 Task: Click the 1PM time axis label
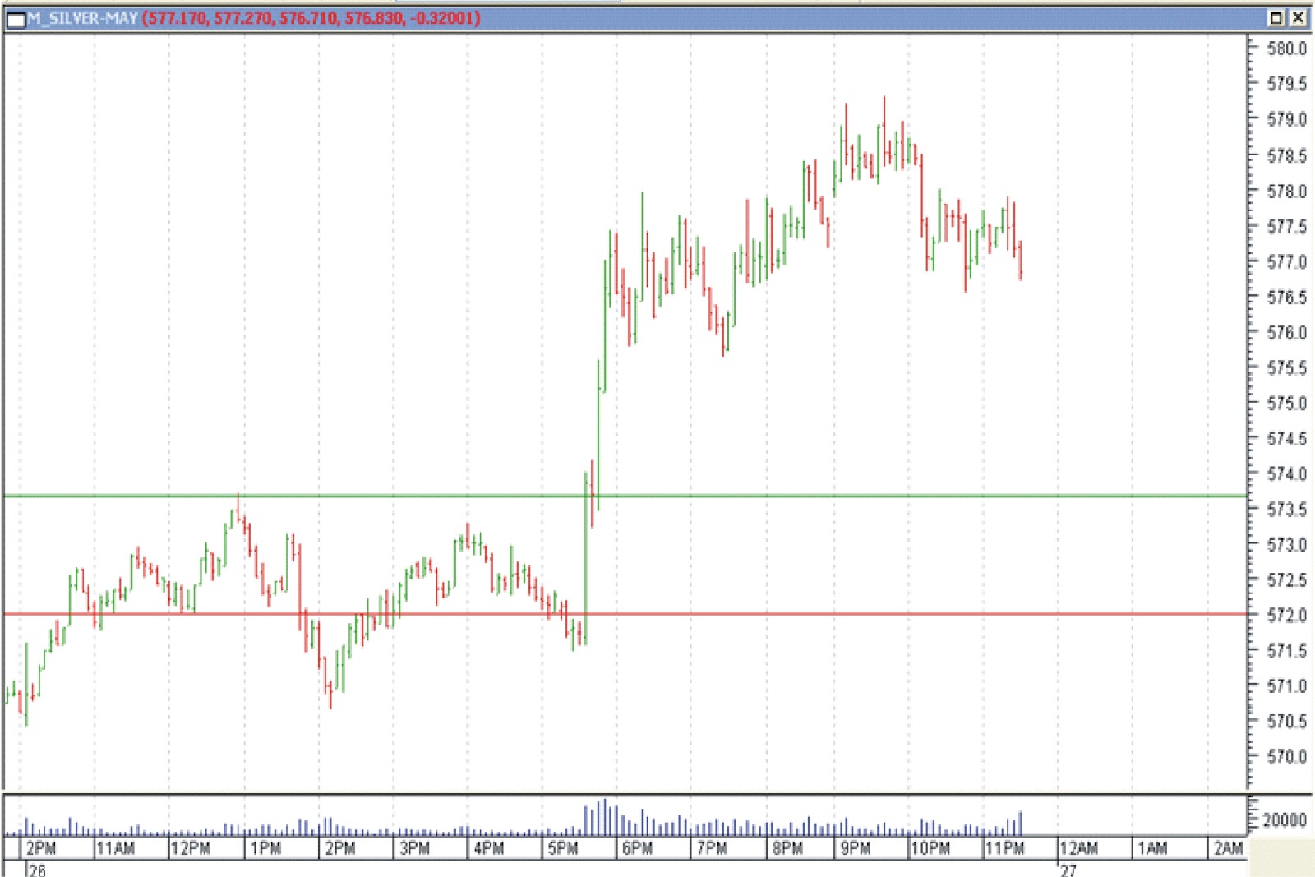click(x=265, y=848)
